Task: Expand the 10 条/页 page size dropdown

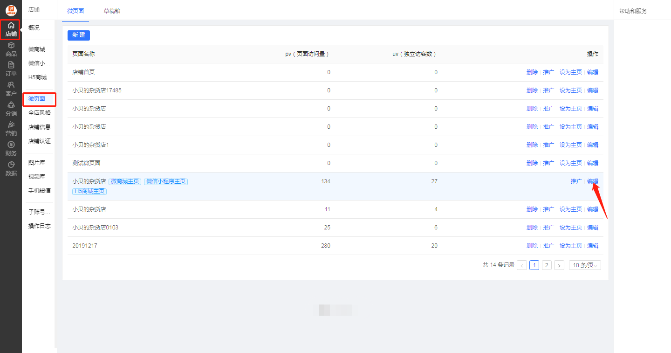Action: coord(585,265)
